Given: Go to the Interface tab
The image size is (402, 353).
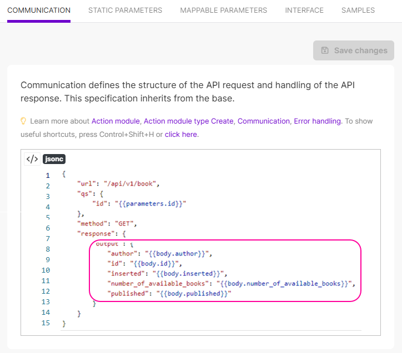Looking at the screenshot, I should point(304,10).
